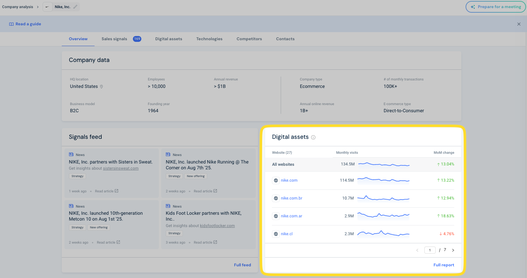
Task: Click New offering tag on Metcon 10 card
Action: (99, 227)
